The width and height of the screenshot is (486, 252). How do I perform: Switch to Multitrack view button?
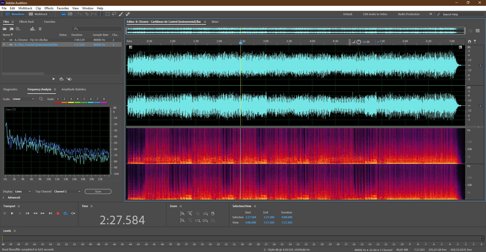pos(38,14)
